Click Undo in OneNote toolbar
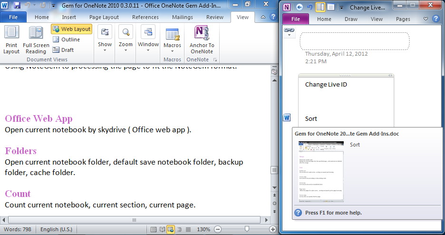This screenshot has height=235, width=445. 310,7
